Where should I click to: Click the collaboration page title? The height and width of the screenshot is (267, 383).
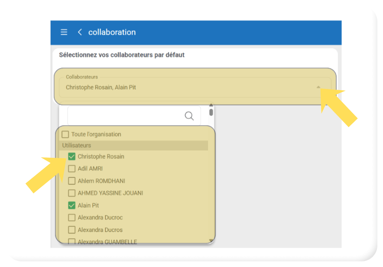pos(112,33)
